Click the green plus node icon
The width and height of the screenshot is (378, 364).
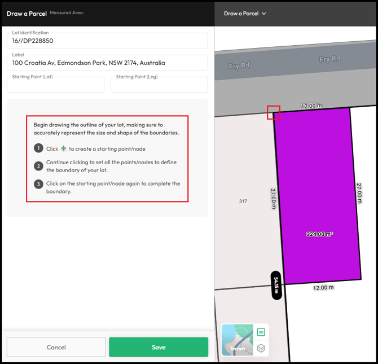[64, 149]
